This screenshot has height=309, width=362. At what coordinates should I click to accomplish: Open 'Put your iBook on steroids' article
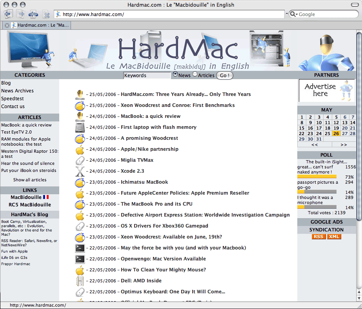click(x=29, y=171)
